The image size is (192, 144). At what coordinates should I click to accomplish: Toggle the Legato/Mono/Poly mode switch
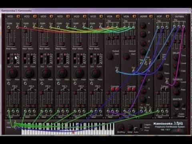(141, 128)
